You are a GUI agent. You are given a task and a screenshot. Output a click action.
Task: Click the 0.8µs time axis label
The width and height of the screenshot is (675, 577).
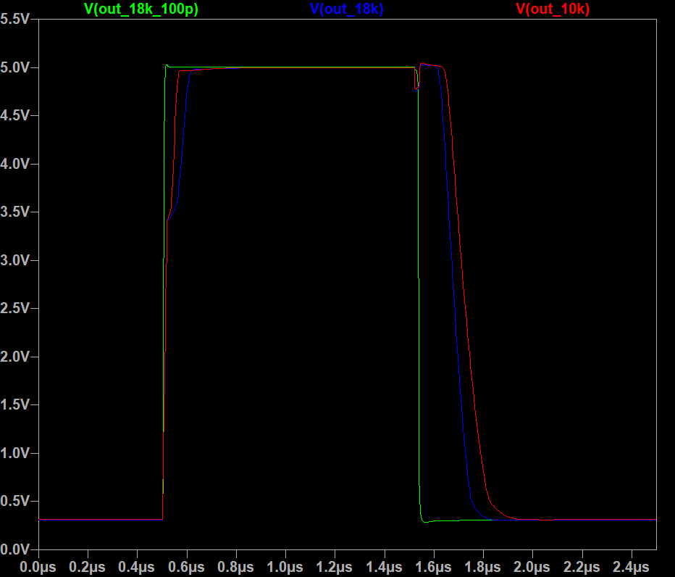coord(235,567)
